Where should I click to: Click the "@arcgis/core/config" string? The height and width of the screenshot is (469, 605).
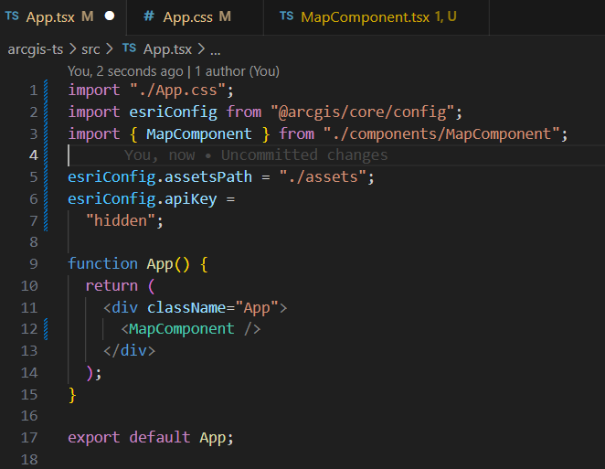point(362,112)
